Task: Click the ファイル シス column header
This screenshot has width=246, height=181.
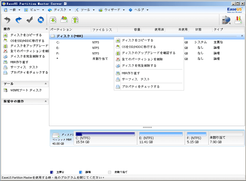Action: (104, 29)
